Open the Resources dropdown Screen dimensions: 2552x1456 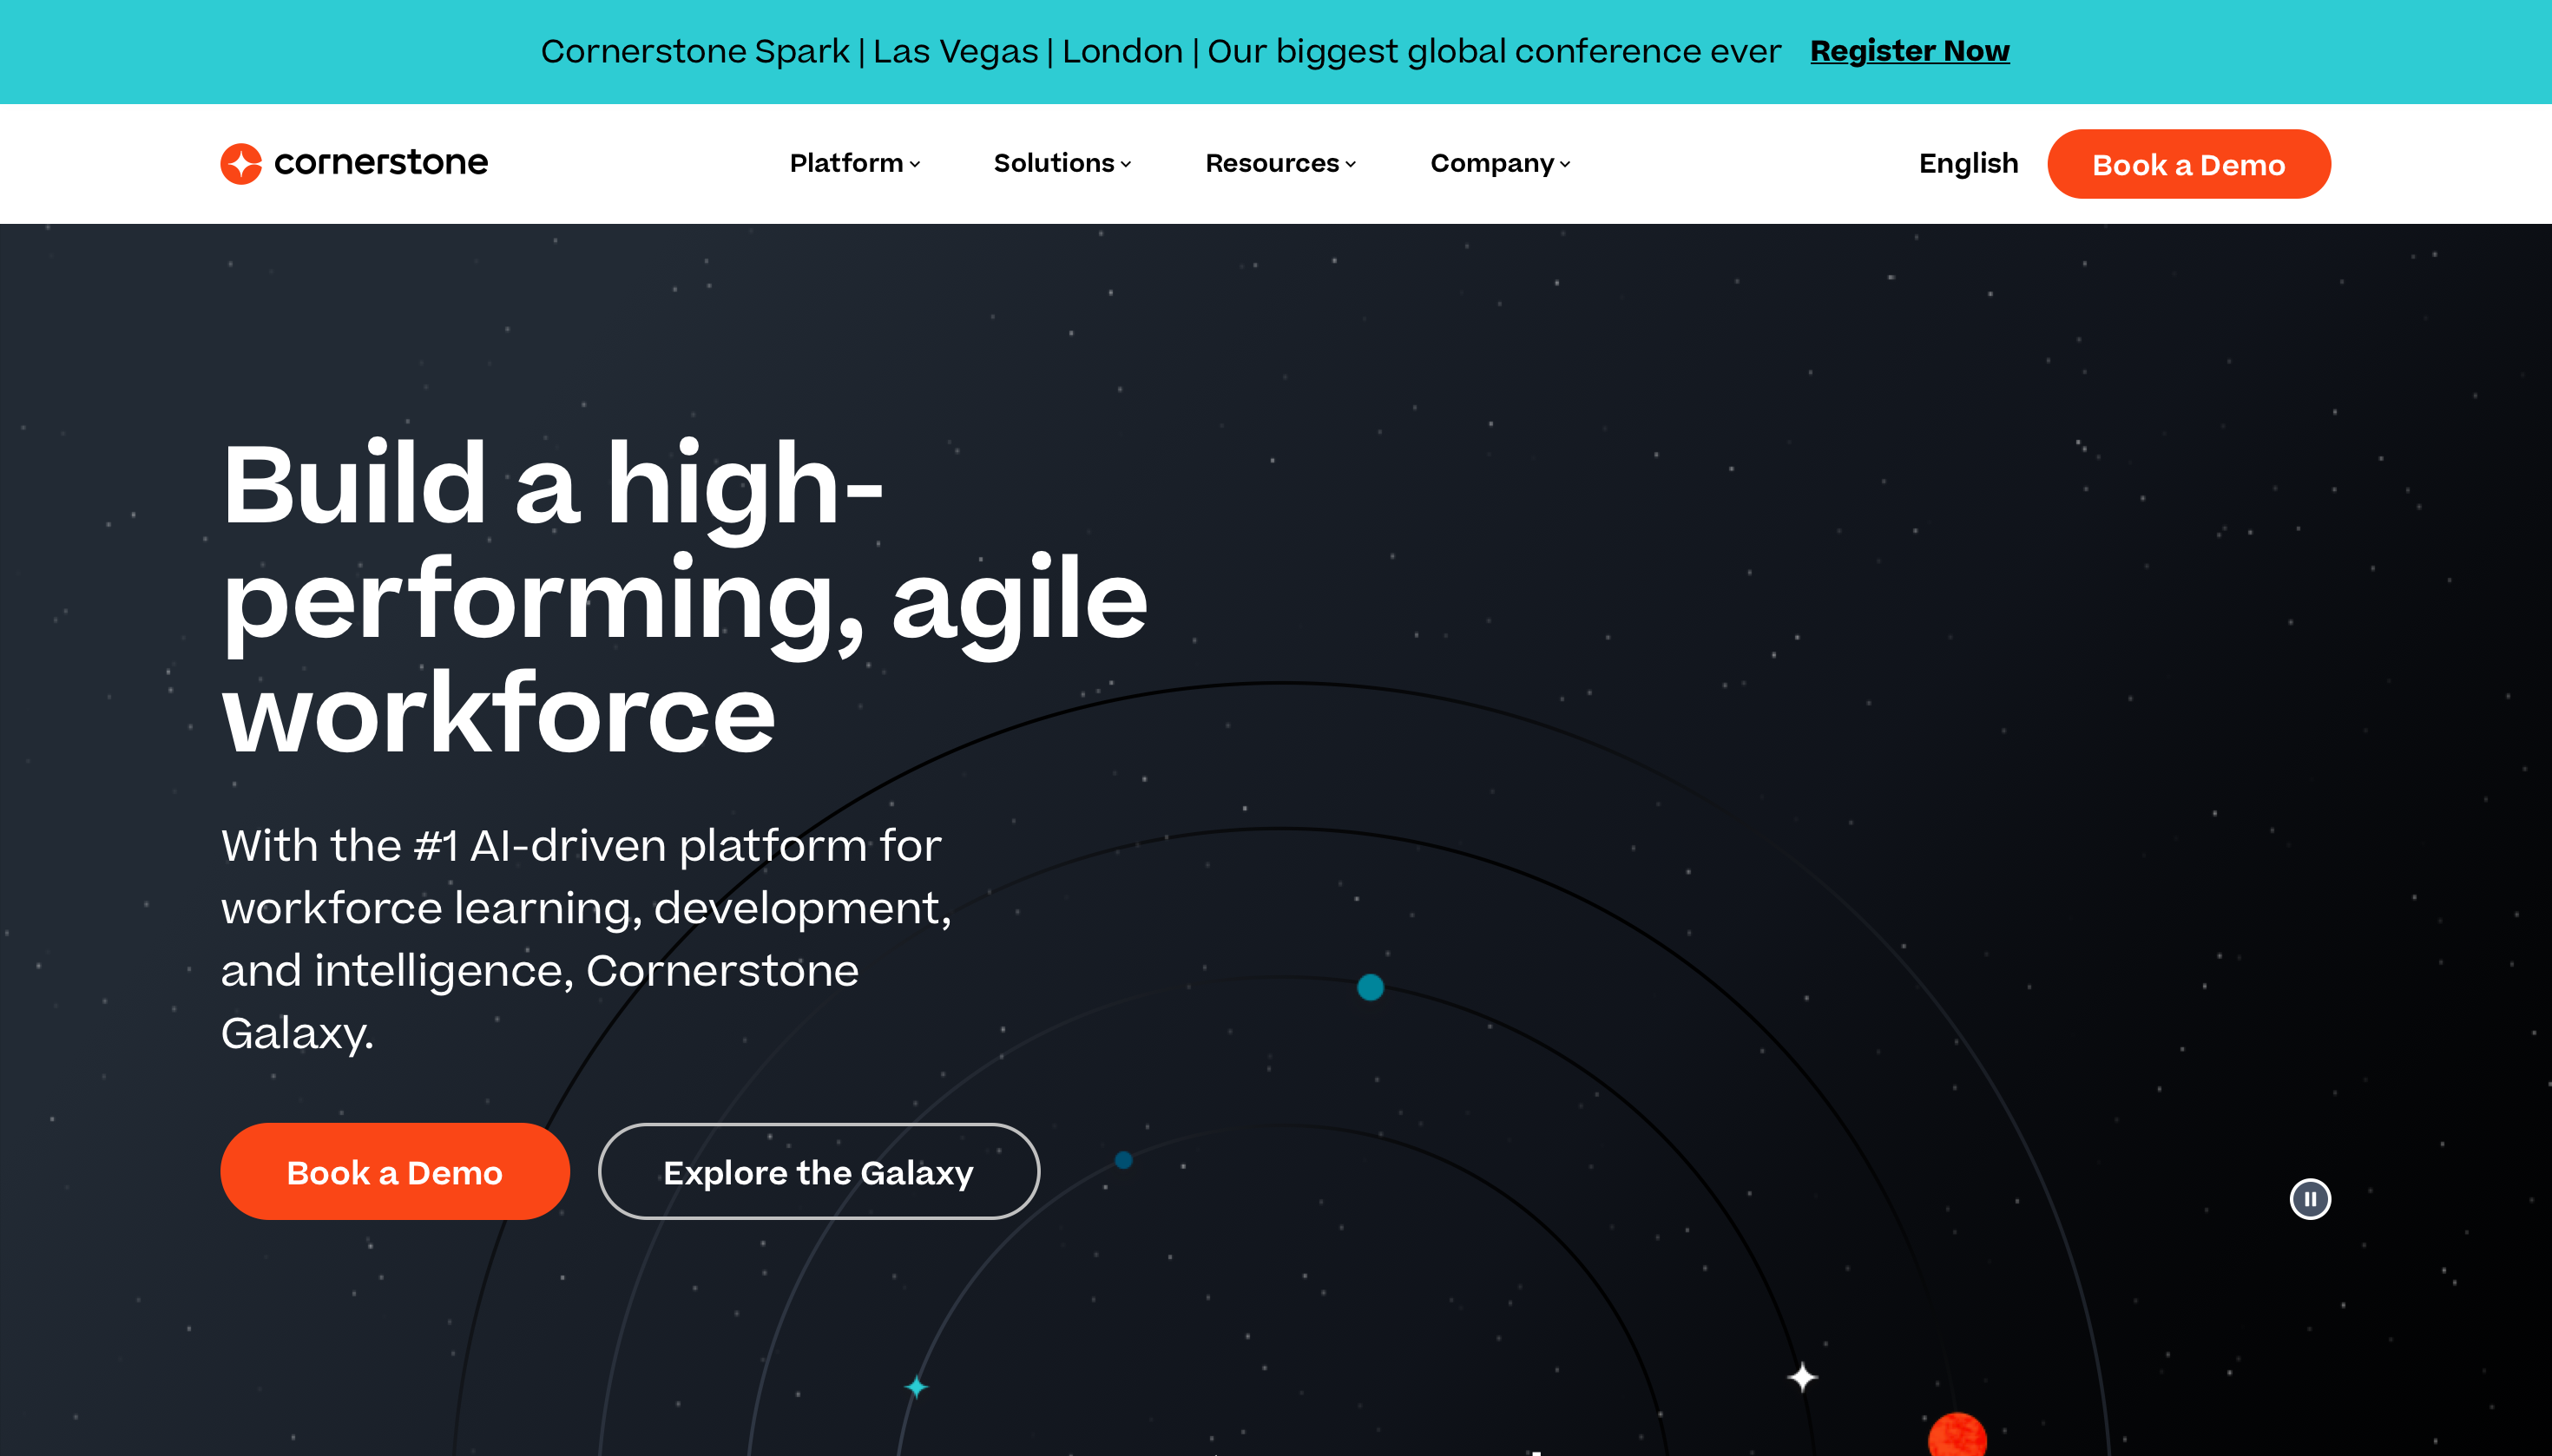1280,163
